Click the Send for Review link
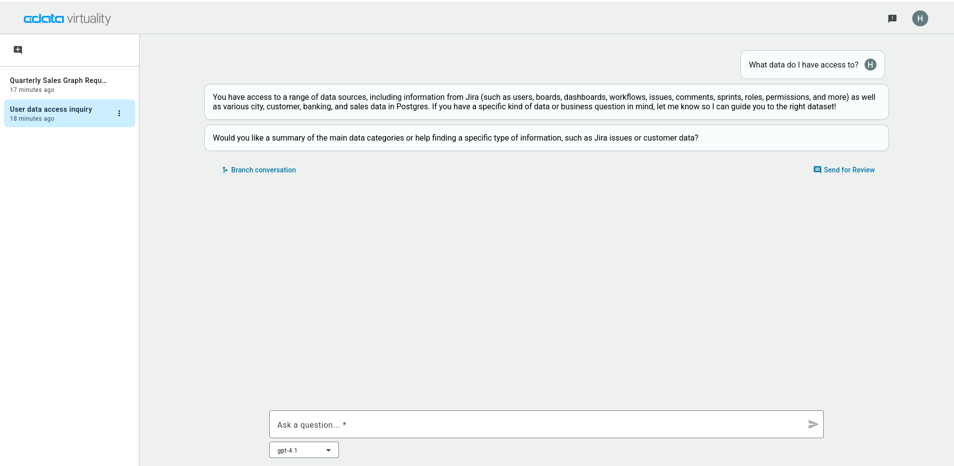 click(x=849, y=170)
